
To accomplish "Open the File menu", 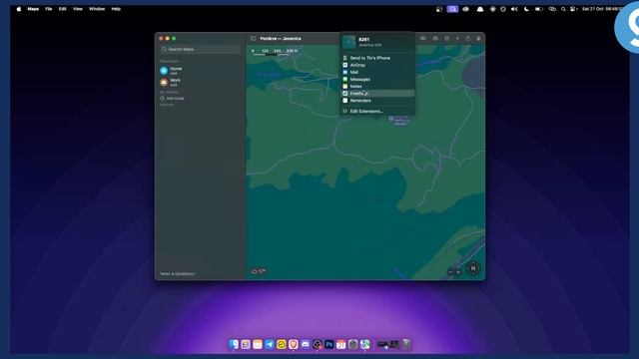I will (49, 9).
